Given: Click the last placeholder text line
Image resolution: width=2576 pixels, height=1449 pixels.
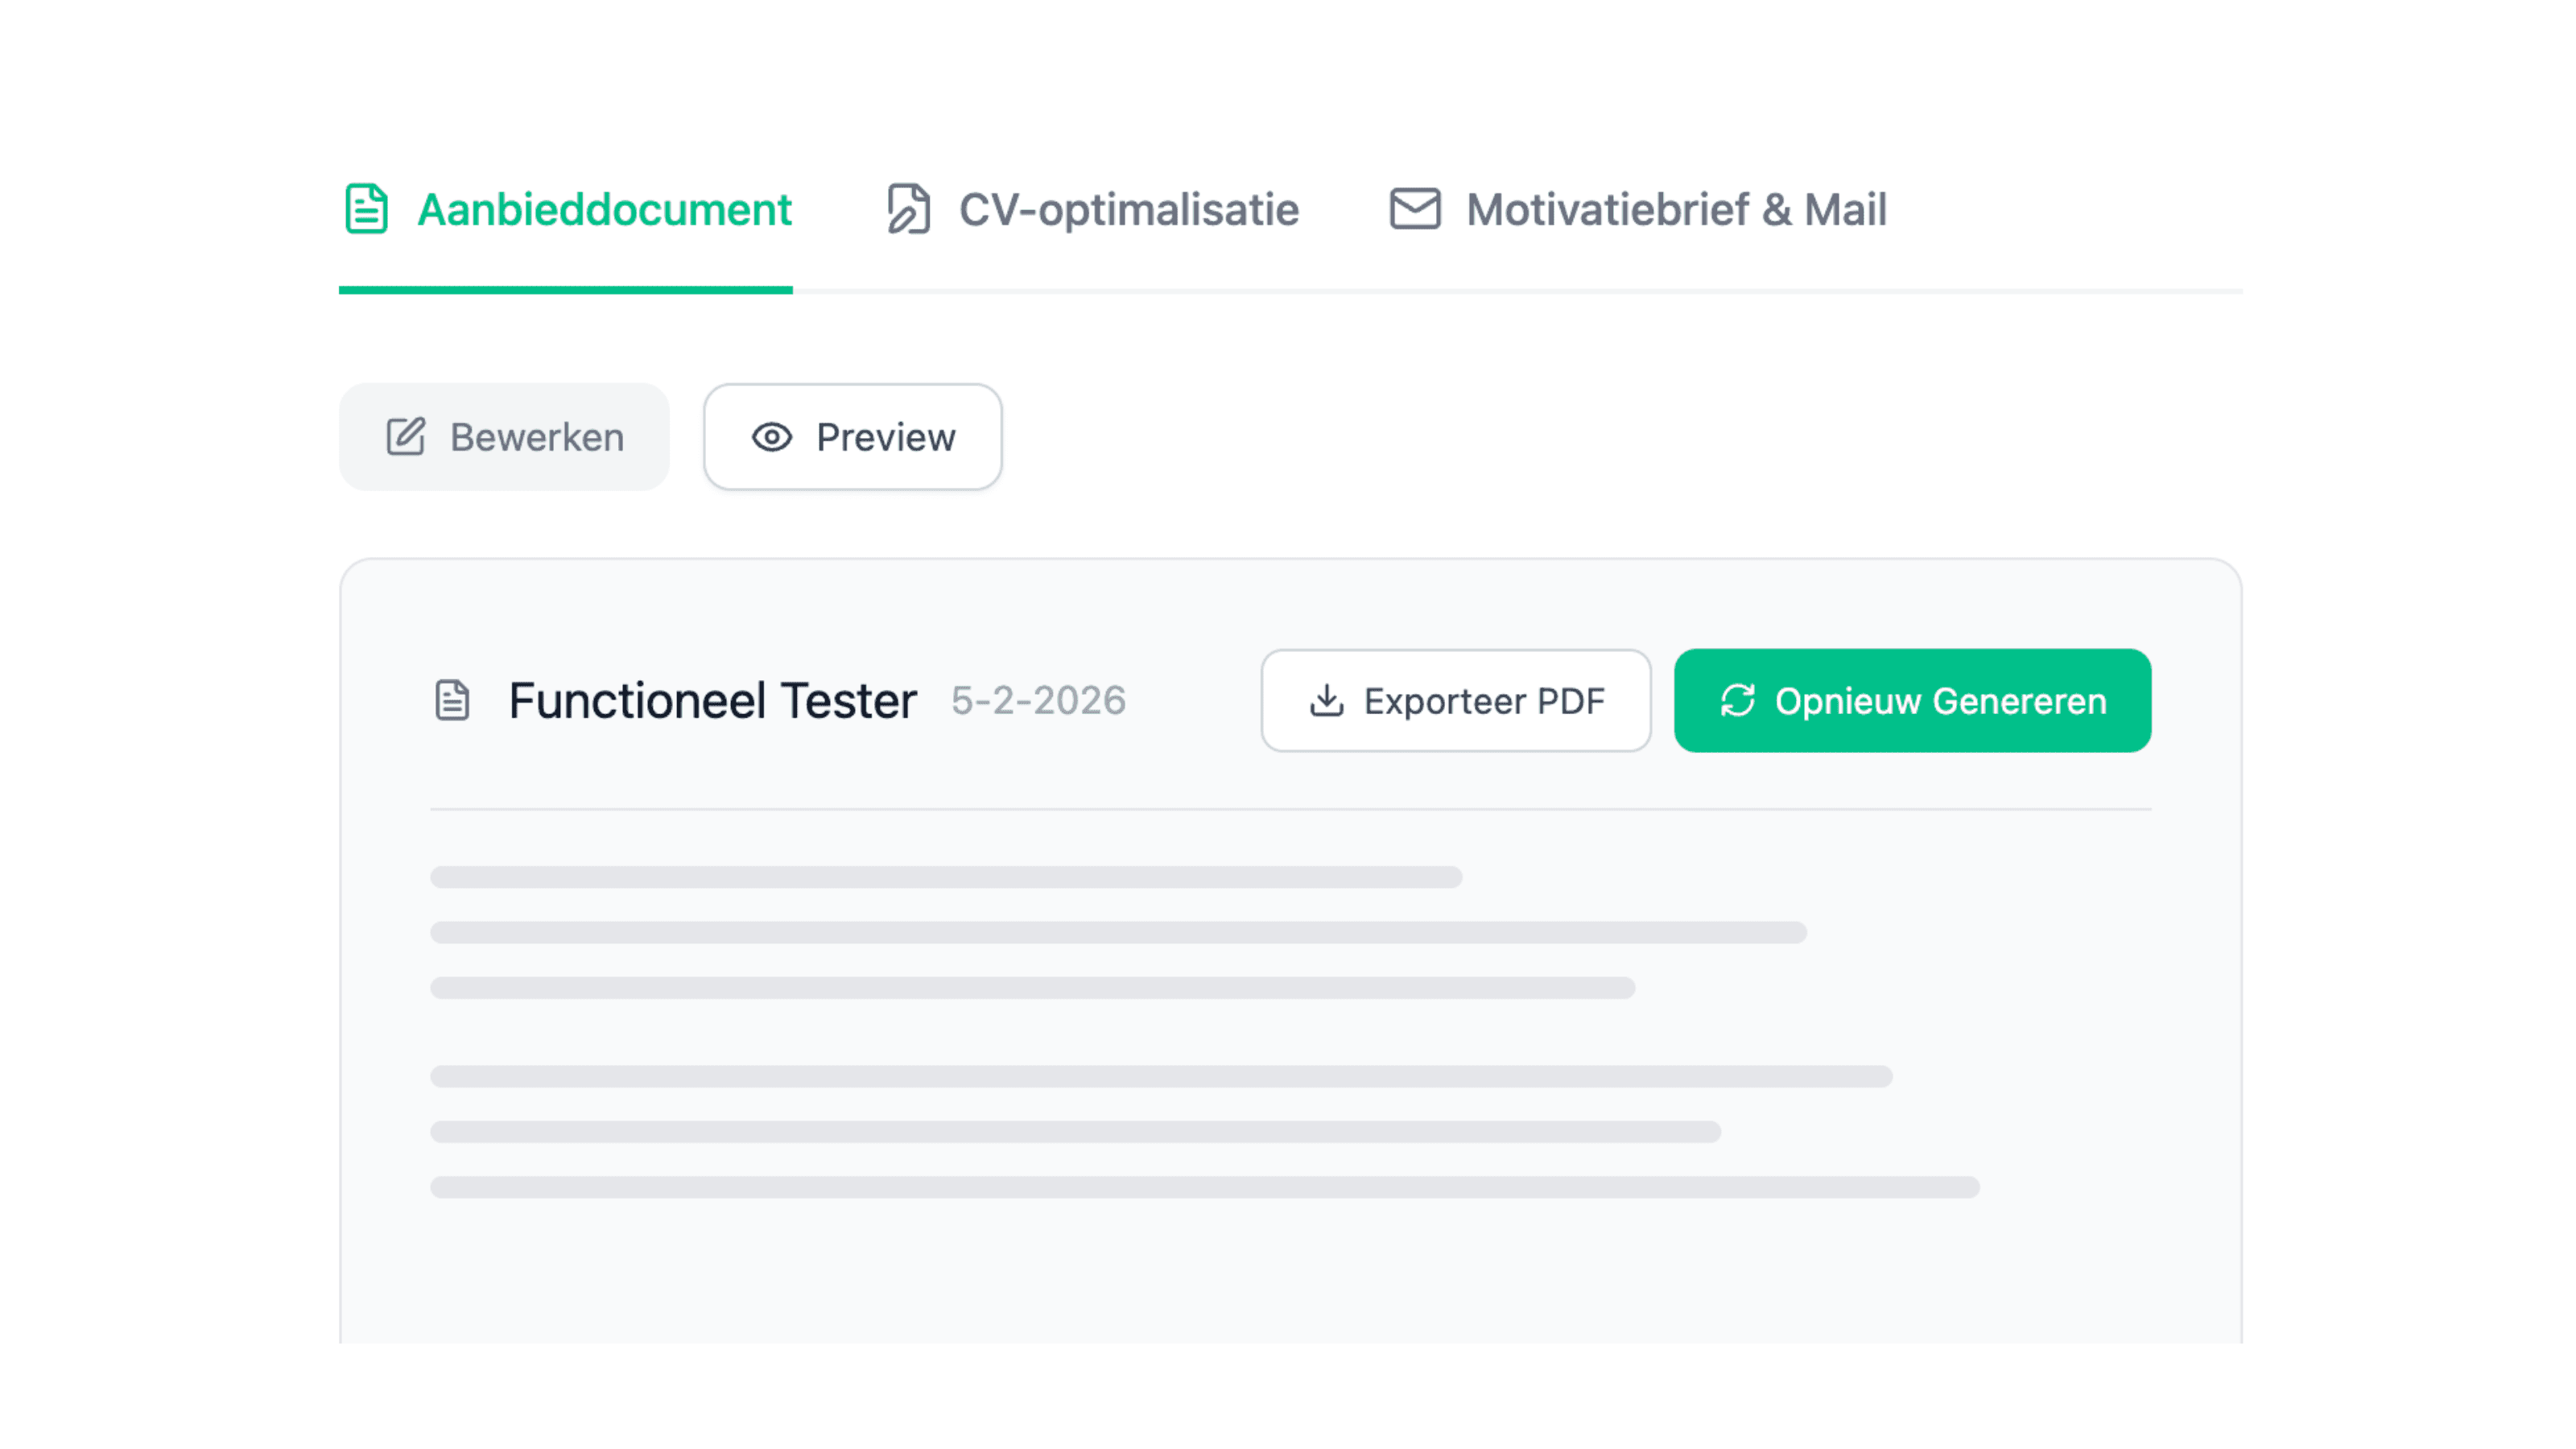Looking at the screenshot, I should pos(1204,1187).
